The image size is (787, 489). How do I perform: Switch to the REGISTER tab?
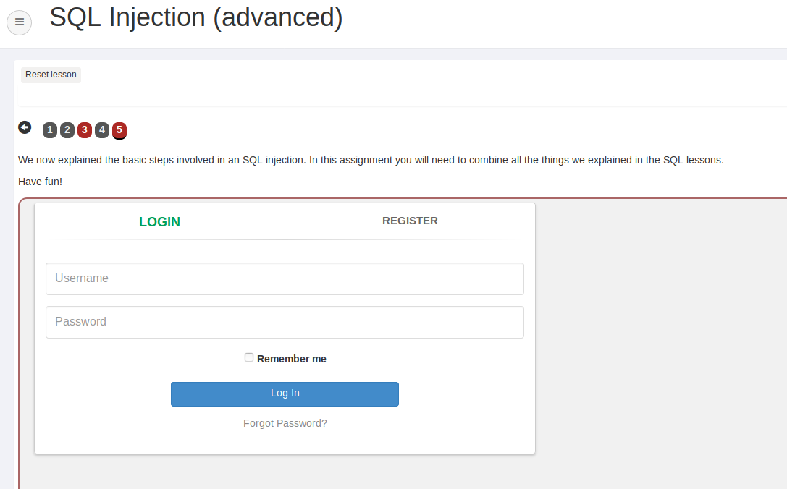point(410,221)
